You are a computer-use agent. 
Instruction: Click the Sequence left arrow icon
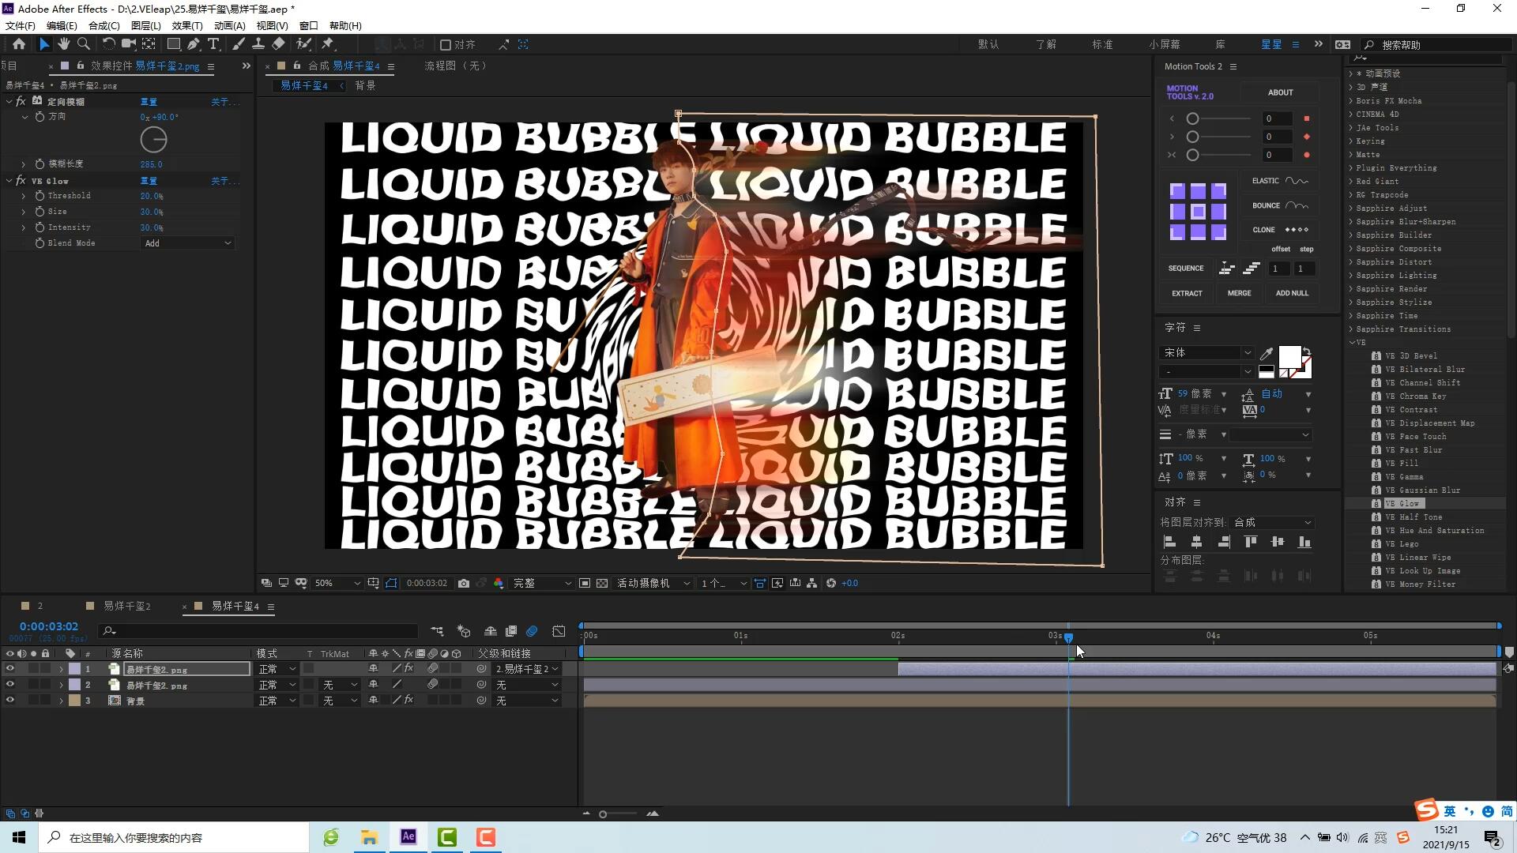pyautogui.click(x=1225, y=269)
